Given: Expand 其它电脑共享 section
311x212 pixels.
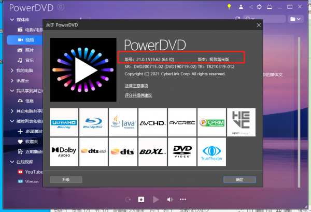Looking at the screenshot, I should (12, 111).
